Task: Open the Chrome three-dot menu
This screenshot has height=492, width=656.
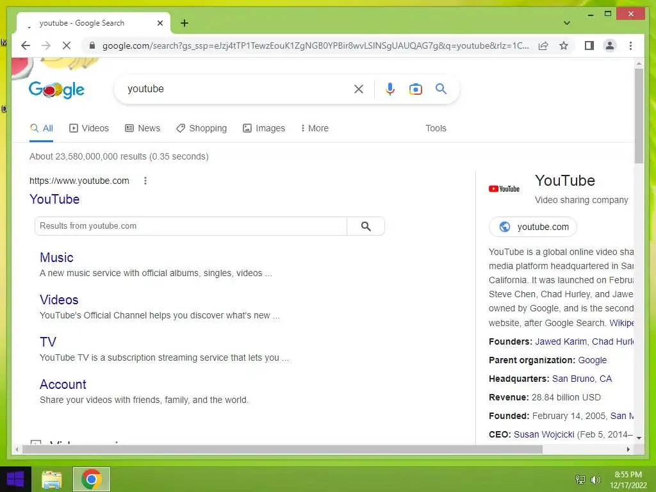Action: (x=630, y=45)
